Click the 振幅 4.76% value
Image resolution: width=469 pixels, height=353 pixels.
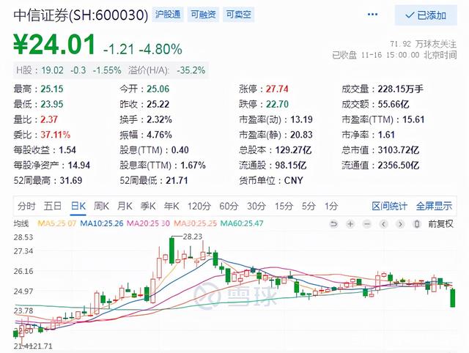pyautogui.click(x=159, y=135)
